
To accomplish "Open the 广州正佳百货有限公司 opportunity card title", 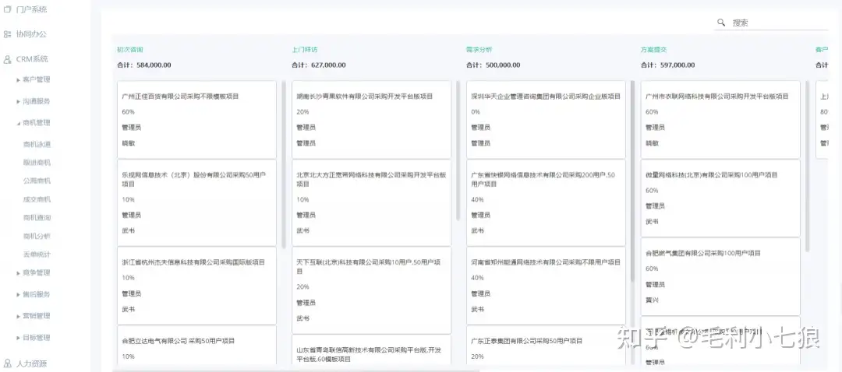I will pos(180,97).
